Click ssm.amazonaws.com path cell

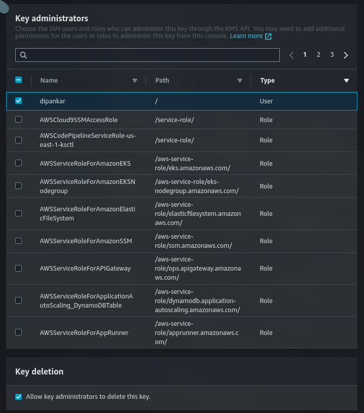194,241
